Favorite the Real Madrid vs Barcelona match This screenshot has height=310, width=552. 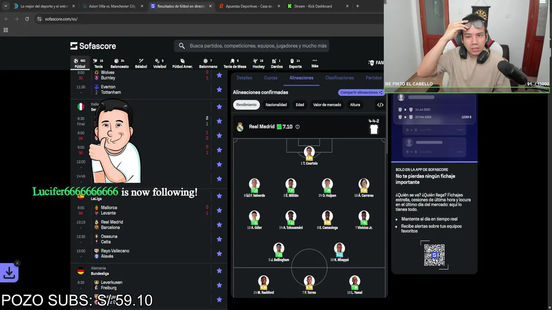pyautogui.click(x=219, y=225)
